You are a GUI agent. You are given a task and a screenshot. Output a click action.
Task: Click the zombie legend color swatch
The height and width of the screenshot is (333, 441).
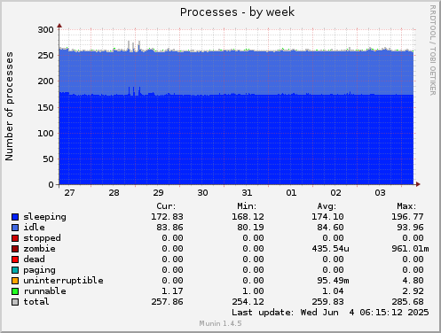tap(15, 249)
